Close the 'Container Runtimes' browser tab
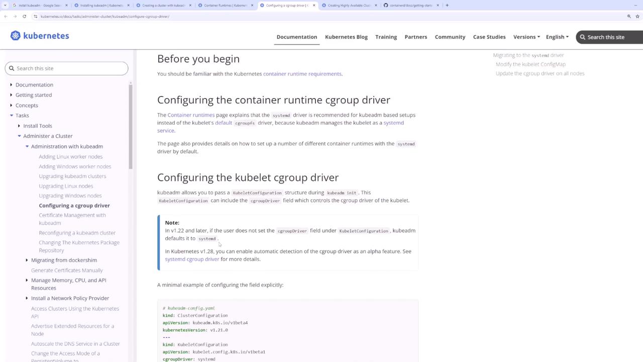The image size is (643, 362). [252, 5]
